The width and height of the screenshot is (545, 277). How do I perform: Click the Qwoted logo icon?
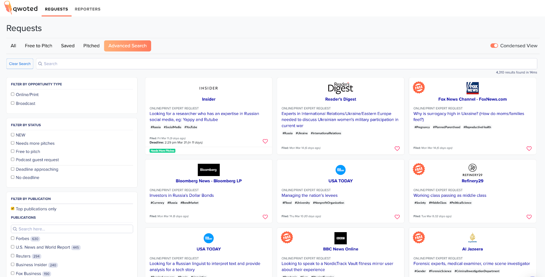pyautogui.click(x=7, y=7)
